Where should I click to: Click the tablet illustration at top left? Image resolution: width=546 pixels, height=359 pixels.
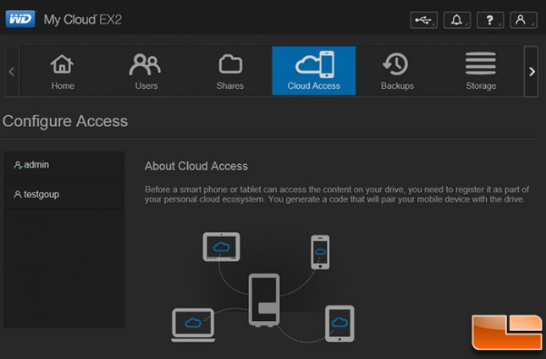click(222, 246)
